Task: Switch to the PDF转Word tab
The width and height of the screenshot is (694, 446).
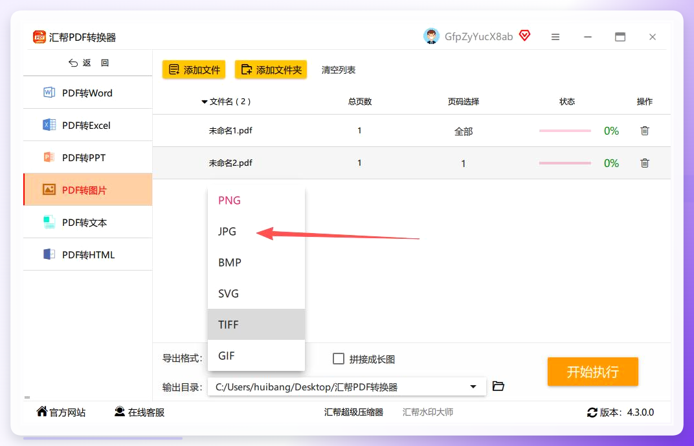Action: [x=87, y=93]
